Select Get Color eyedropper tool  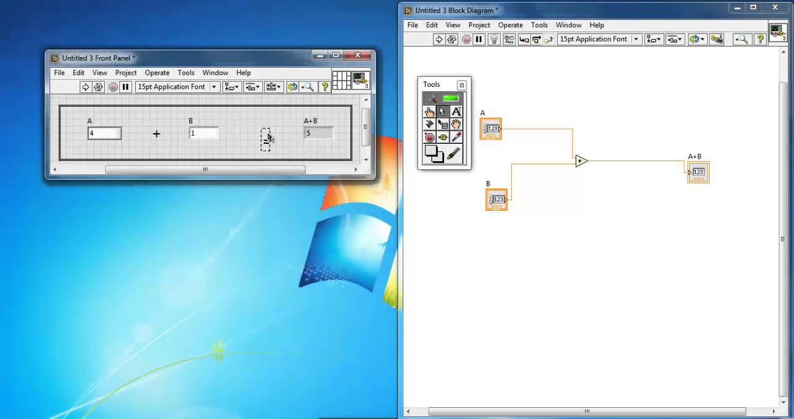click(457, 138)
